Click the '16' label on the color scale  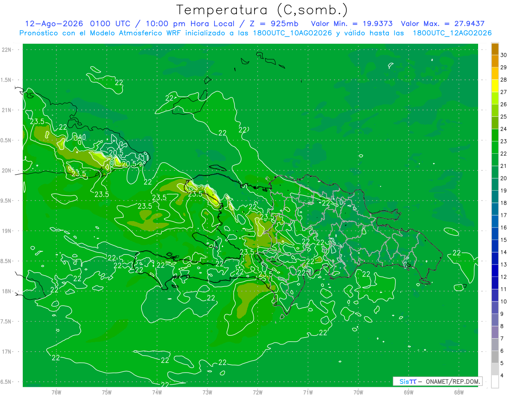tap(504, 228)
